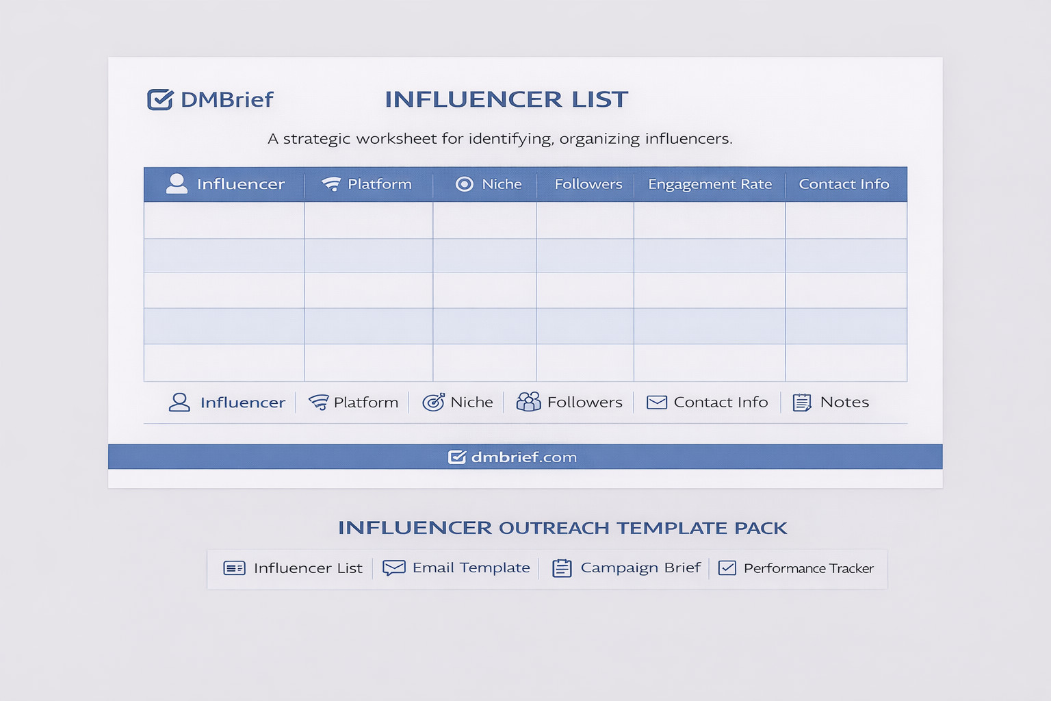
Task: Click the person icon in Influencer header
Action: coord(177,183)
